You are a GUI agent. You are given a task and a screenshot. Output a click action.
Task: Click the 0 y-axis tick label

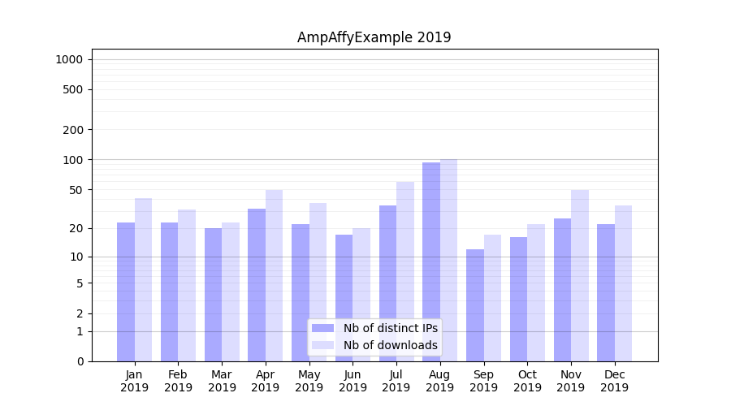click(80, 361)
